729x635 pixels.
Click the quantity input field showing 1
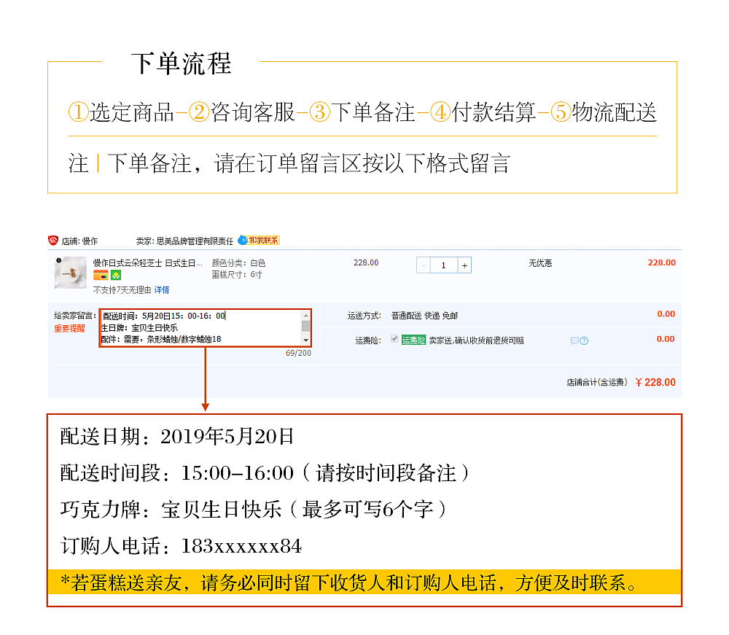tap(444, 265)
